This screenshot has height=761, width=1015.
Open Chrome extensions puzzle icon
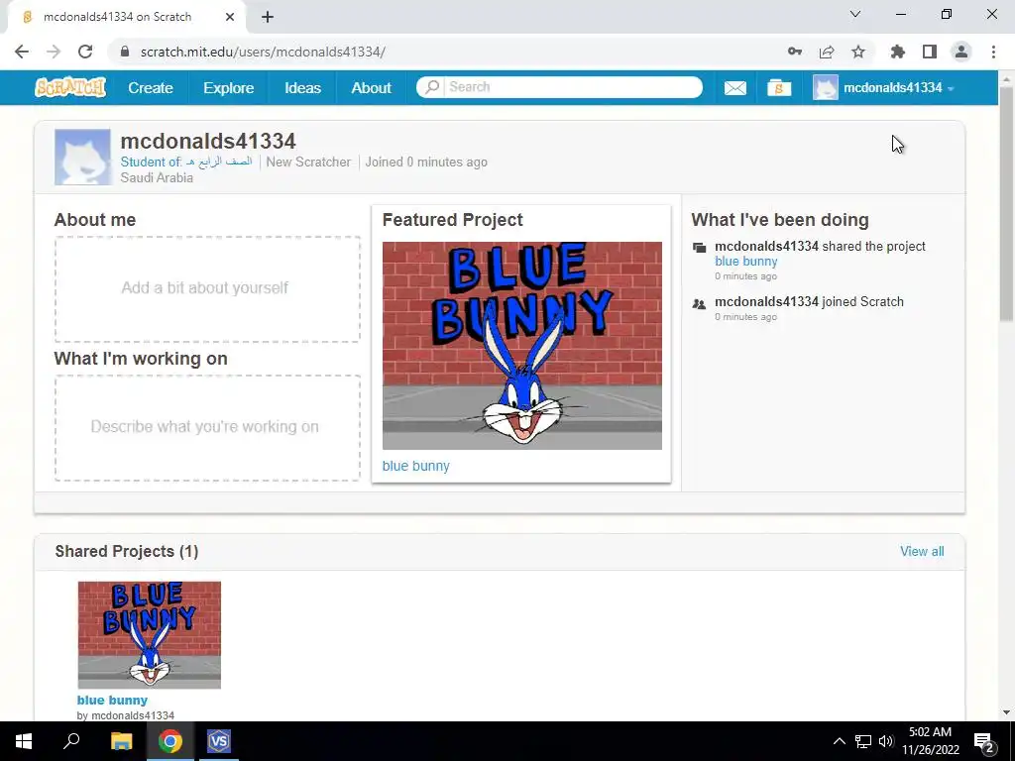898,52
